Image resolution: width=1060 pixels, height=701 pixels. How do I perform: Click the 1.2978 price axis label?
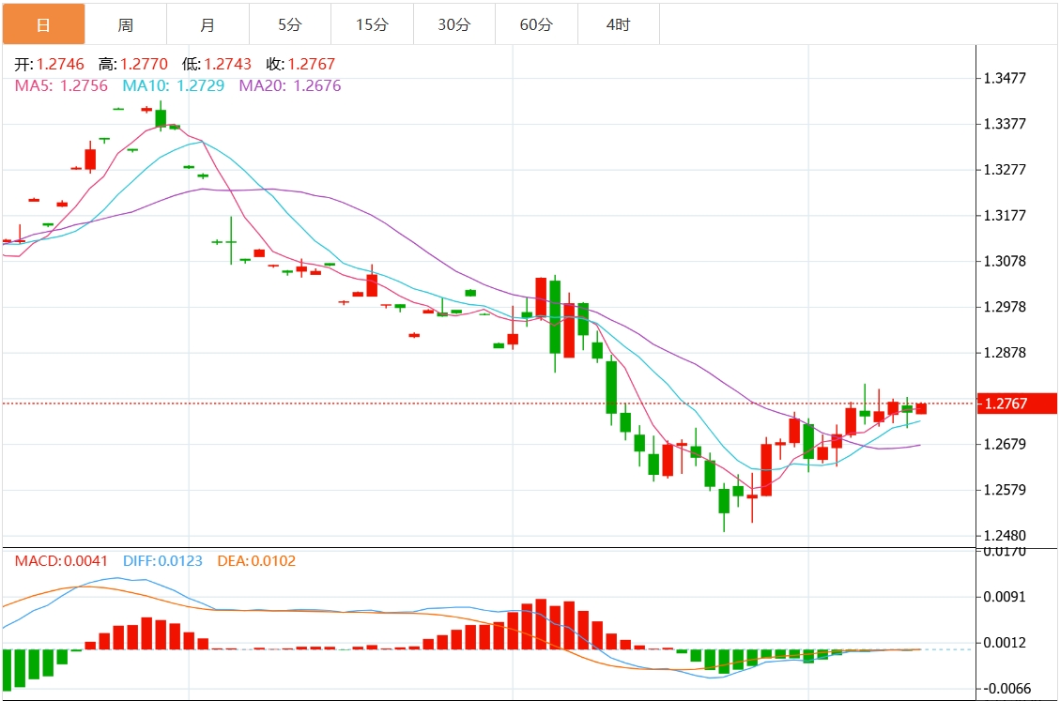click(1005, 307)
